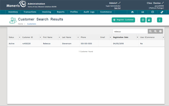Sort by Customer ID column header
Image resolution: width=169 pixels, height=106 pixels.
tap(28, 37)
